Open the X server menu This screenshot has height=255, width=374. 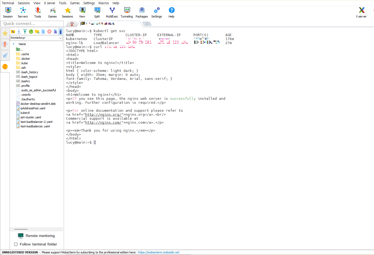click(50, 3)
